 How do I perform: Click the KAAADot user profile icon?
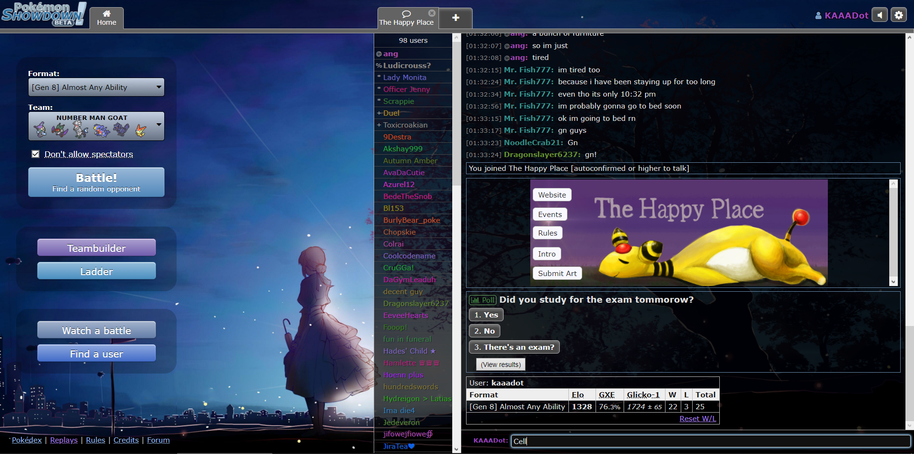pyautogui.click(x=818, y=16)
